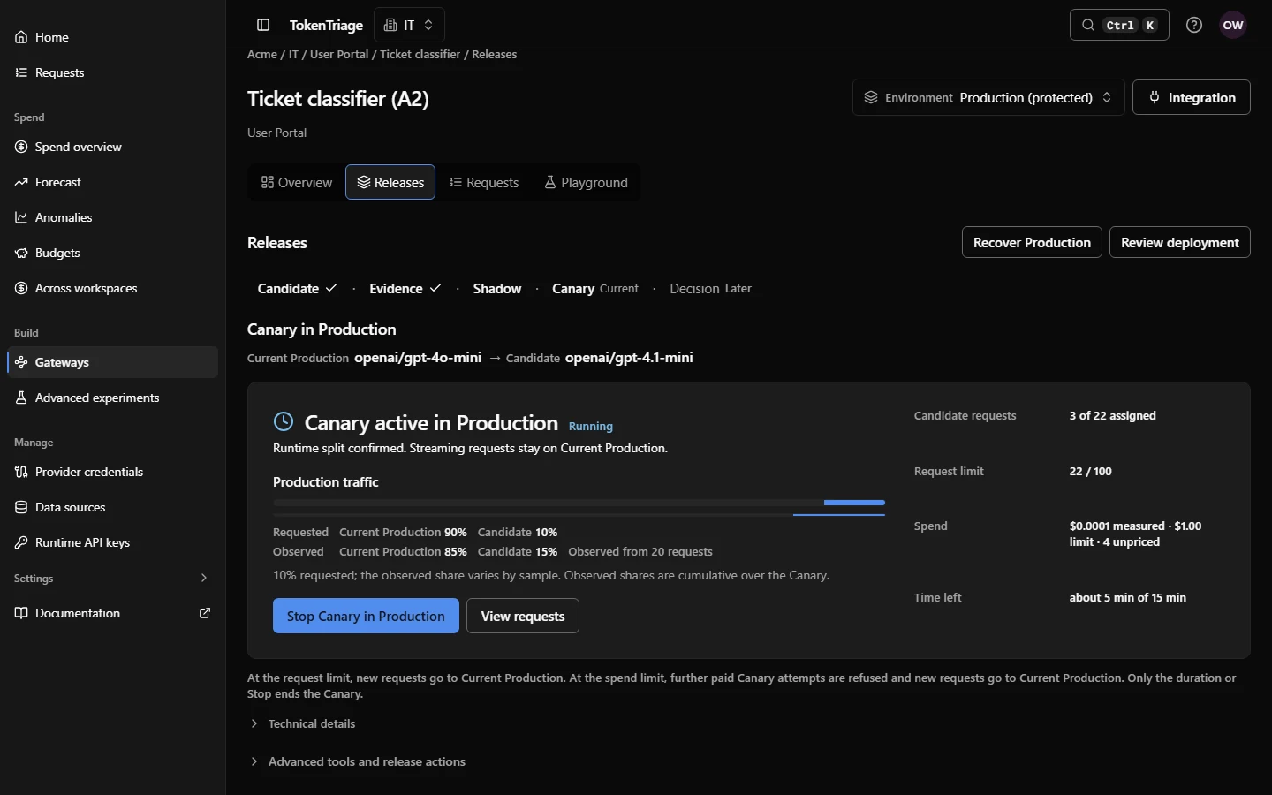Click the Budgets piggy bank icon
Screen dimensions: 1272x795
21,253
